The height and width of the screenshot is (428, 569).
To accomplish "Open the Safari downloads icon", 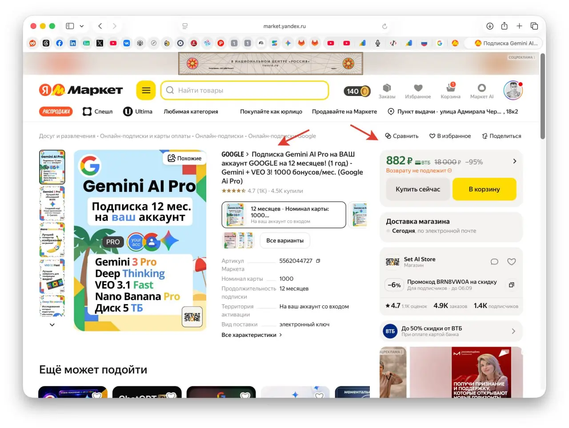I will pyautogui.click(x=490, y=26).
